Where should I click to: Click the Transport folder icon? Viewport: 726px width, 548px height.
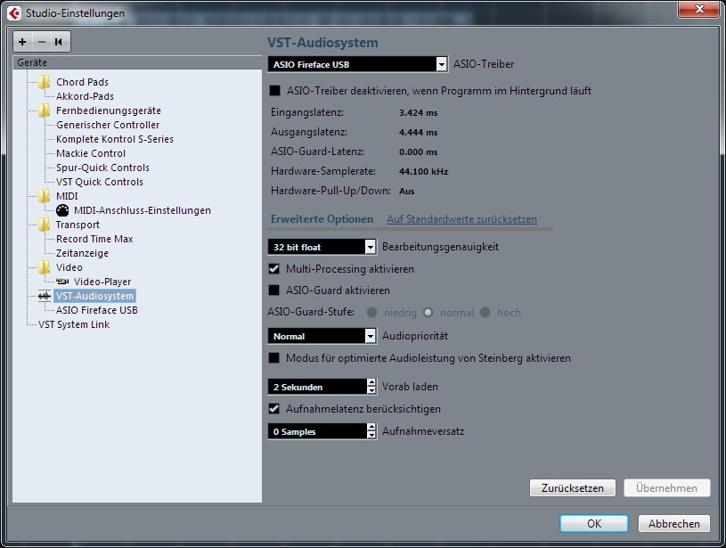pos(44,225)
